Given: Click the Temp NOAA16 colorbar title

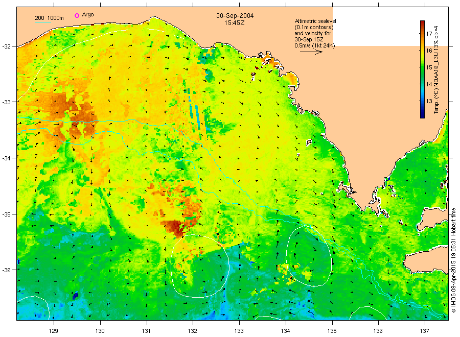Looking at the screenshot, I should [x=436, y=70].
